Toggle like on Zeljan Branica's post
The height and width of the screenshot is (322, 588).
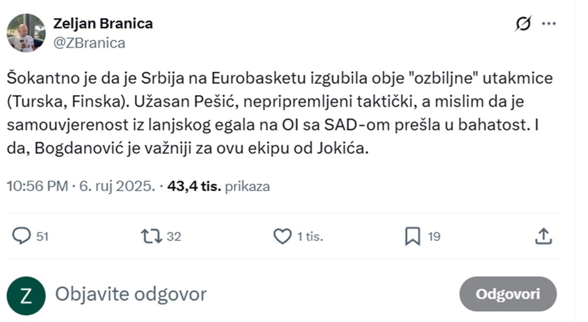[282, 236]
